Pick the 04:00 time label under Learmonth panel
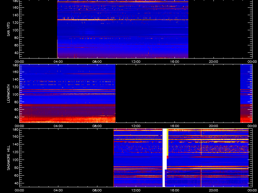The width and height of the screenshot is (258, 193). tap(58, 126)
